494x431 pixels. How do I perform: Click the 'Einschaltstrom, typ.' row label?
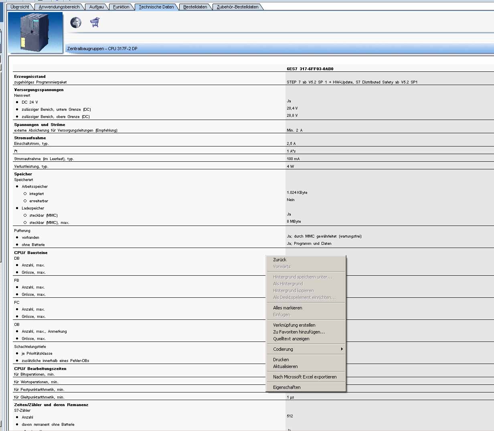[31, 144]
